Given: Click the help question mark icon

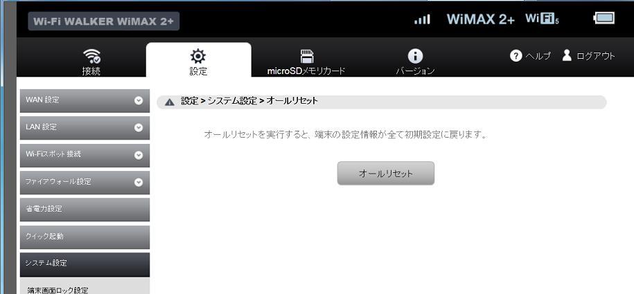Looking at the screenshot, I should 516,56.
